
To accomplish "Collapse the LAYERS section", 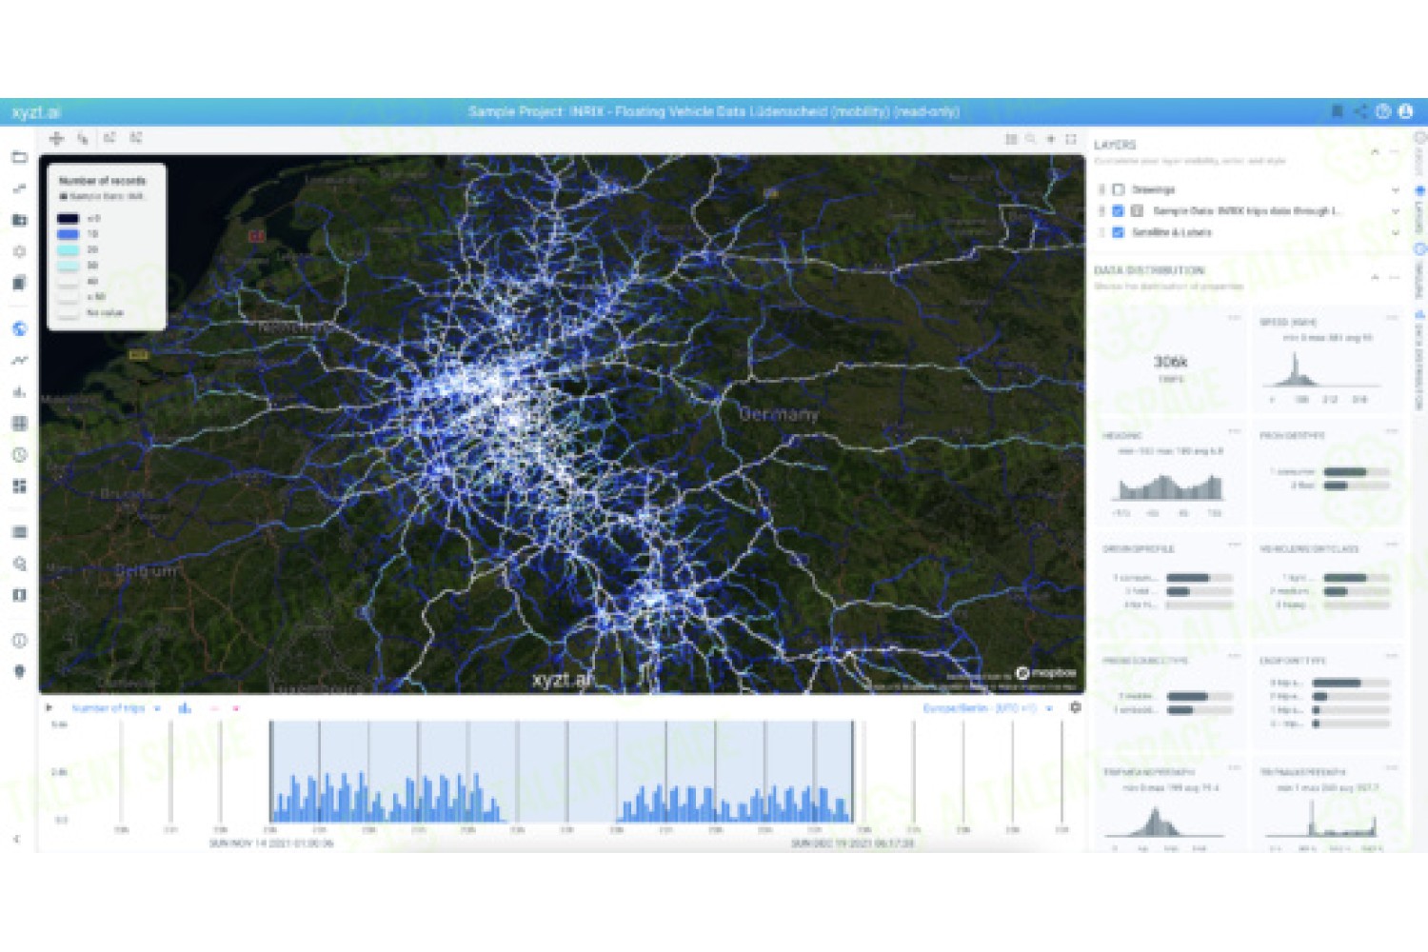I will coord(1375,151).
